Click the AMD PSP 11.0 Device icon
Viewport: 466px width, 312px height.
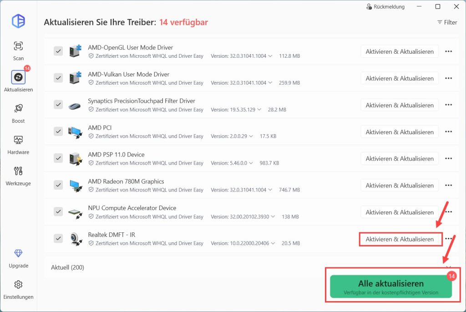(x=76, y=159)
